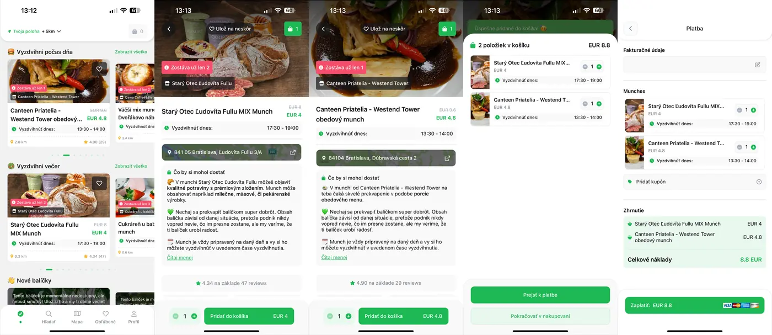Edit Fakturačné údaje with the pencil icon
Screen dimensions: 772x335
click(x=757, y=65)
